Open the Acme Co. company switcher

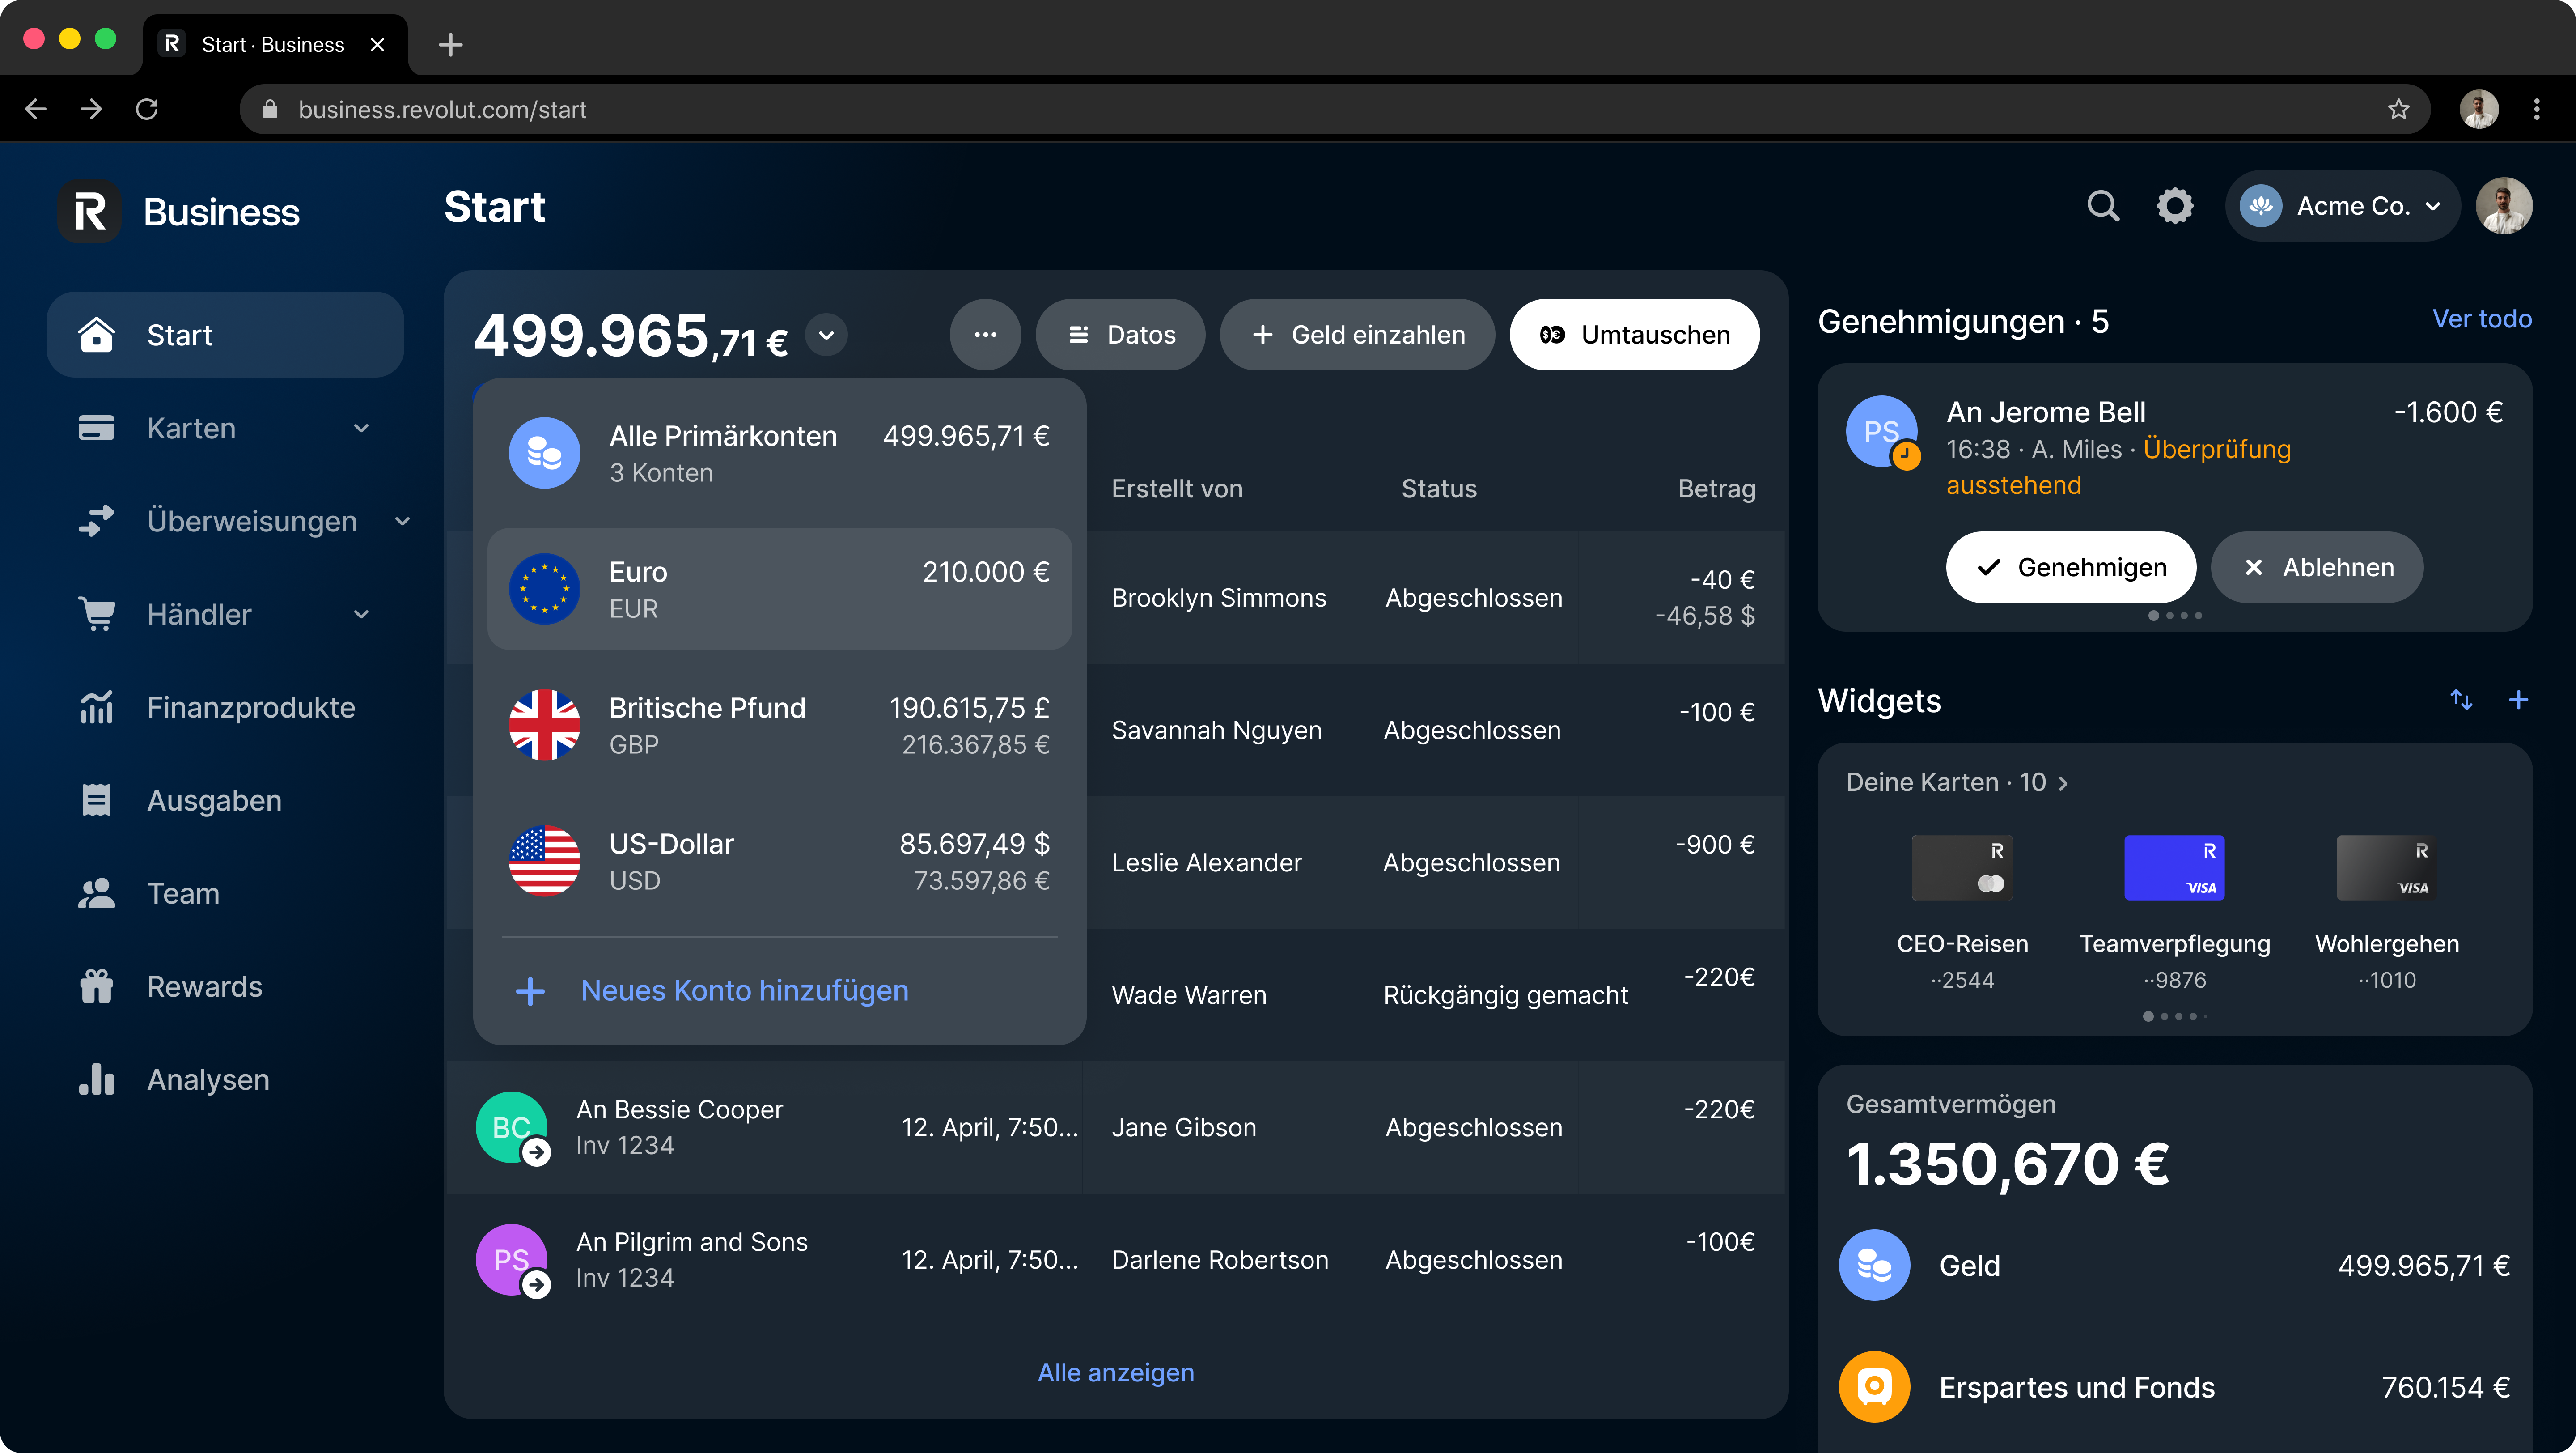(2342, 206)
